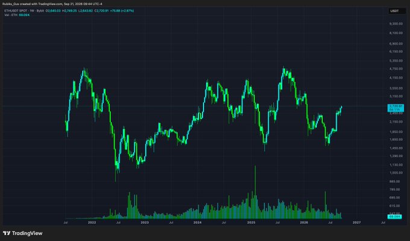Click the low value L2,643.82
This screenshot has height=241, width=410.
tap(86, 11)
